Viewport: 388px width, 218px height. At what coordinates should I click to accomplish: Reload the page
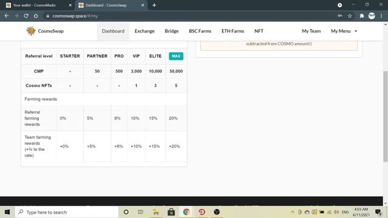pyautogui.click(x=26, y=16)
